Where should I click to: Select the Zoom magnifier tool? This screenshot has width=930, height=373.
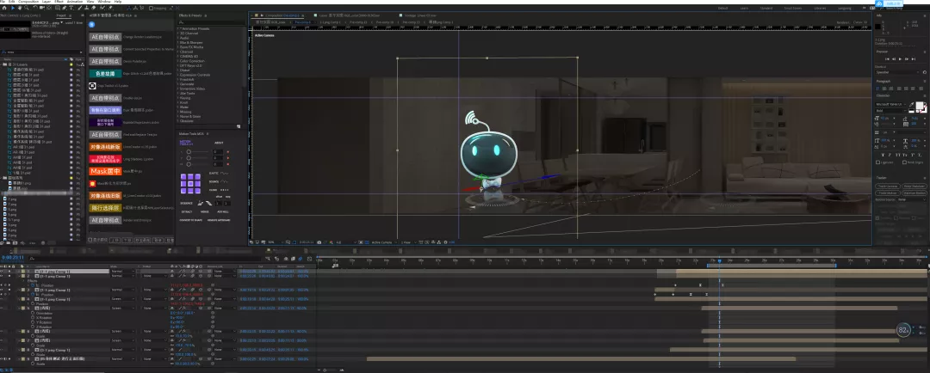pos(27,9)
